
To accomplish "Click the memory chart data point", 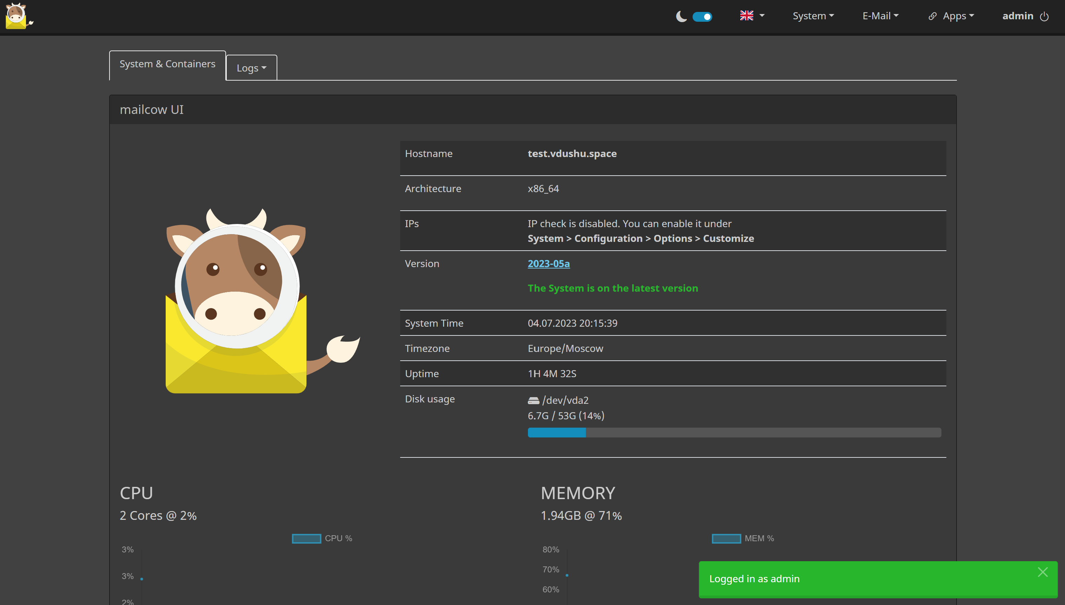I will pyautogui.click(x=567, y=575).
